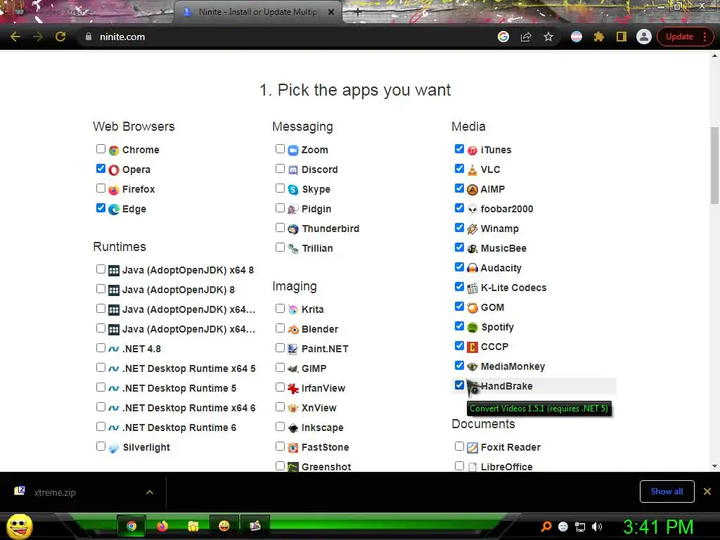Reload the Ninite page
This screenshot has width=720, height=540.
pos(60,37)
